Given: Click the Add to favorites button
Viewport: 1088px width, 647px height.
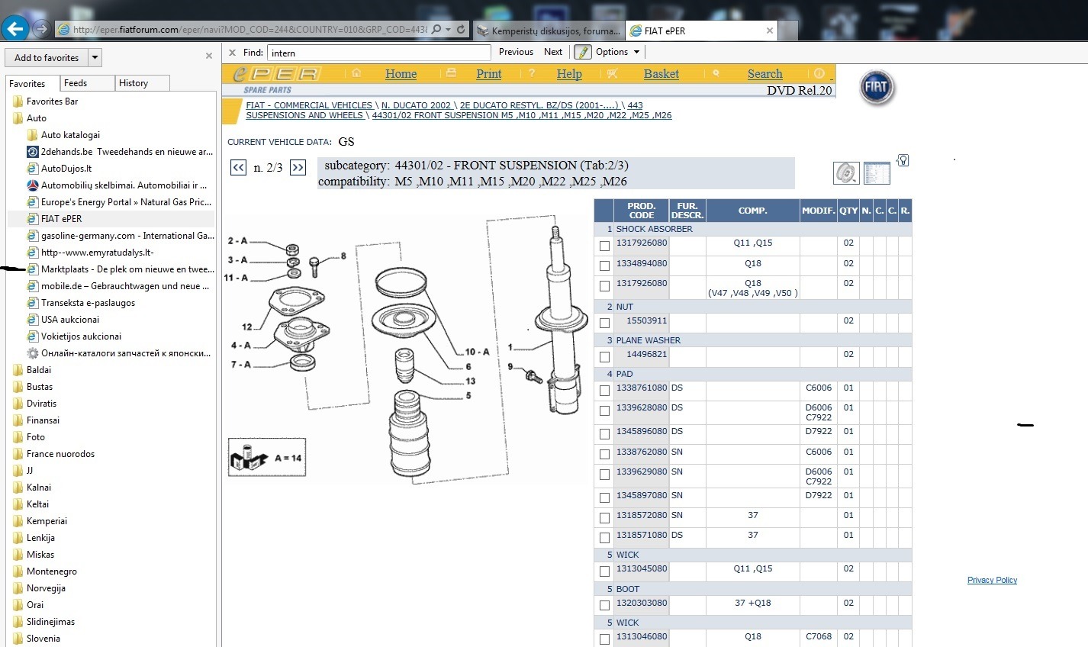Looking at the screenshot, I should (x=47, y=57).
